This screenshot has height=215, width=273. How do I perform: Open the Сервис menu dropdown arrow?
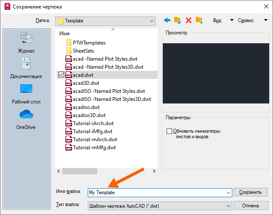[x=266, y=20]
